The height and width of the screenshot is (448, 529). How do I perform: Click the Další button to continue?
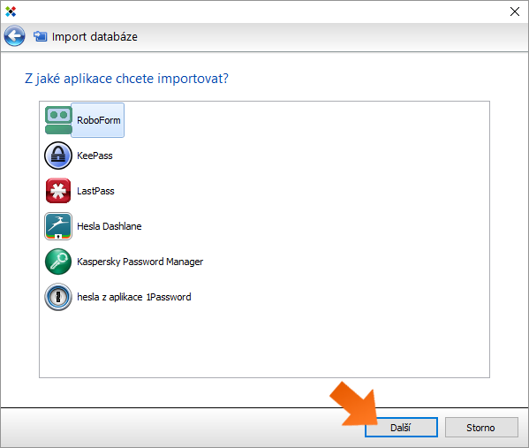[x=401, y=428]
